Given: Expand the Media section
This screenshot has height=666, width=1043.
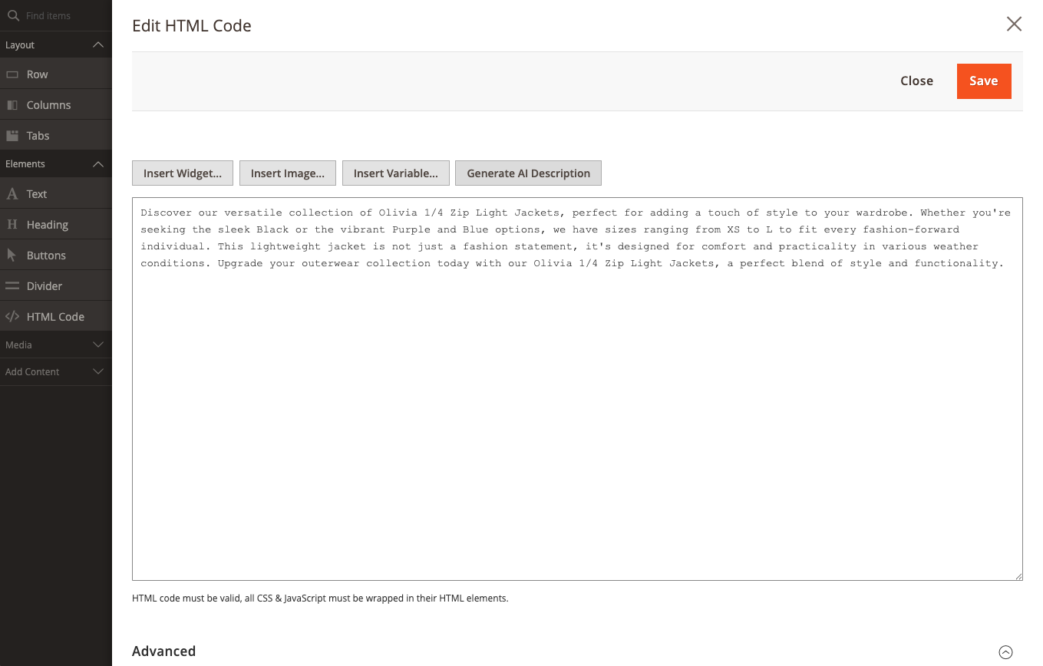Looking at the screenshot, I should tap(97, 345).
